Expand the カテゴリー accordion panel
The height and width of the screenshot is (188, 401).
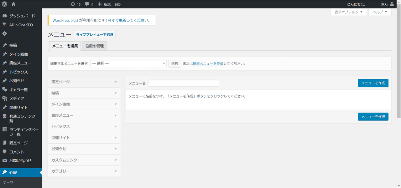(84, 171)
